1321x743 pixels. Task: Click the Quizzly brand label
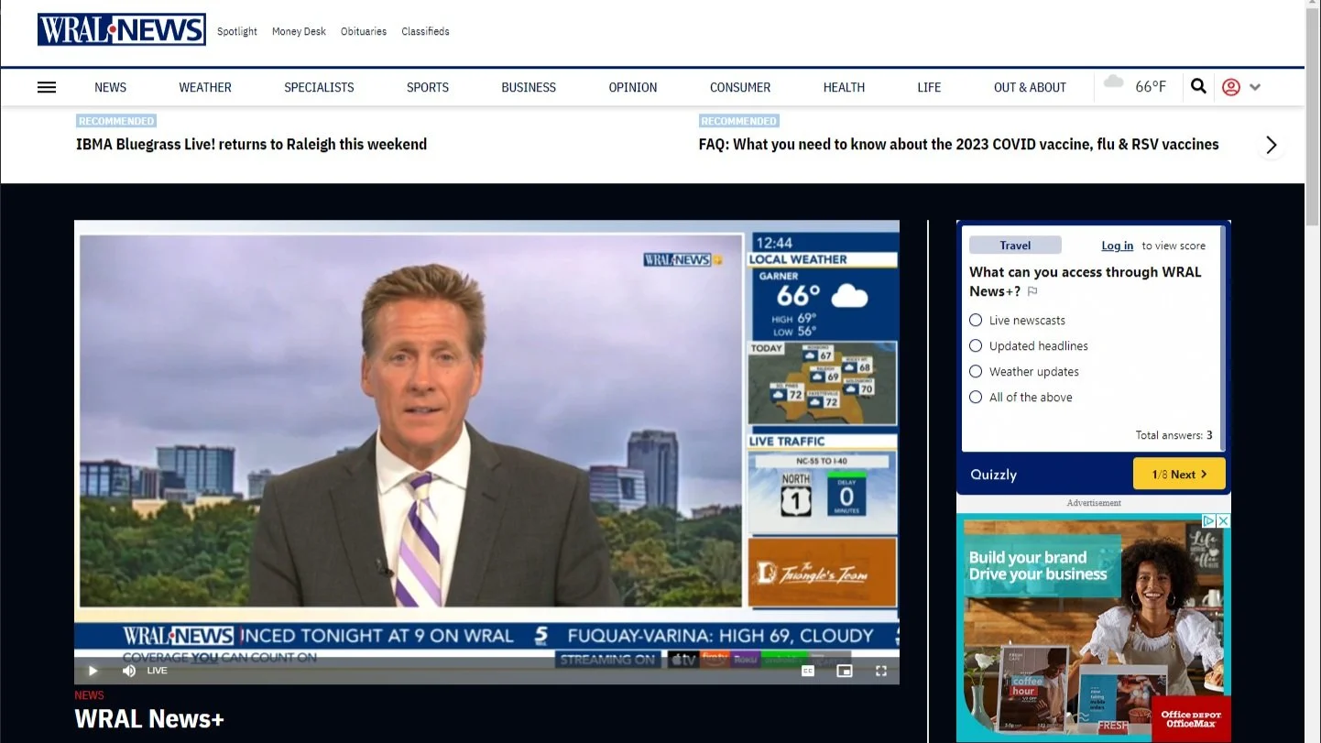click(x=993, y=475)
